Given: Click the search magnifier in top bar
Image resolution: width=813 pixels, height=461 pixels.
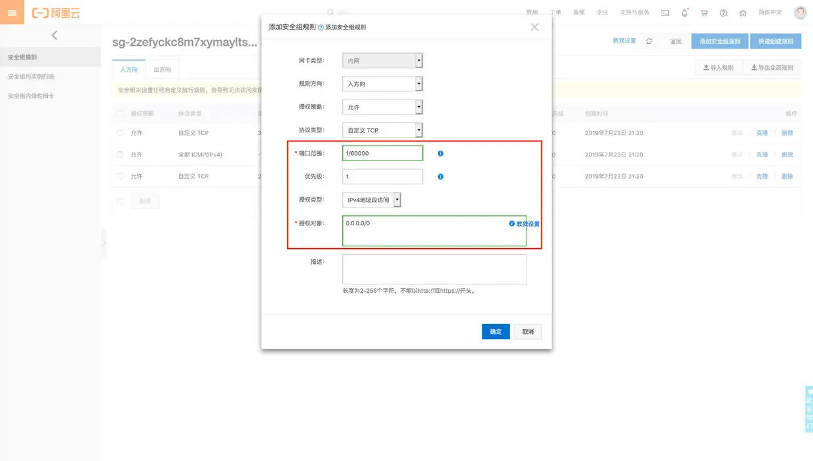Looking at the screenshot, I should 330,12.
